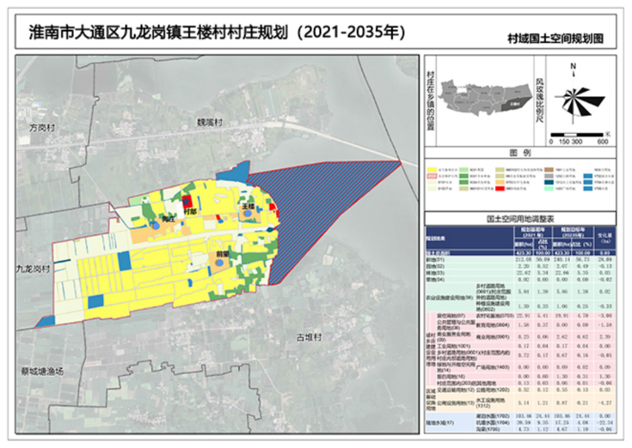Image resolution: width=632 pixels, height=448 pixels.
Task: Click the 魏嘴村 village label
Action: click(x=209, y=123)
